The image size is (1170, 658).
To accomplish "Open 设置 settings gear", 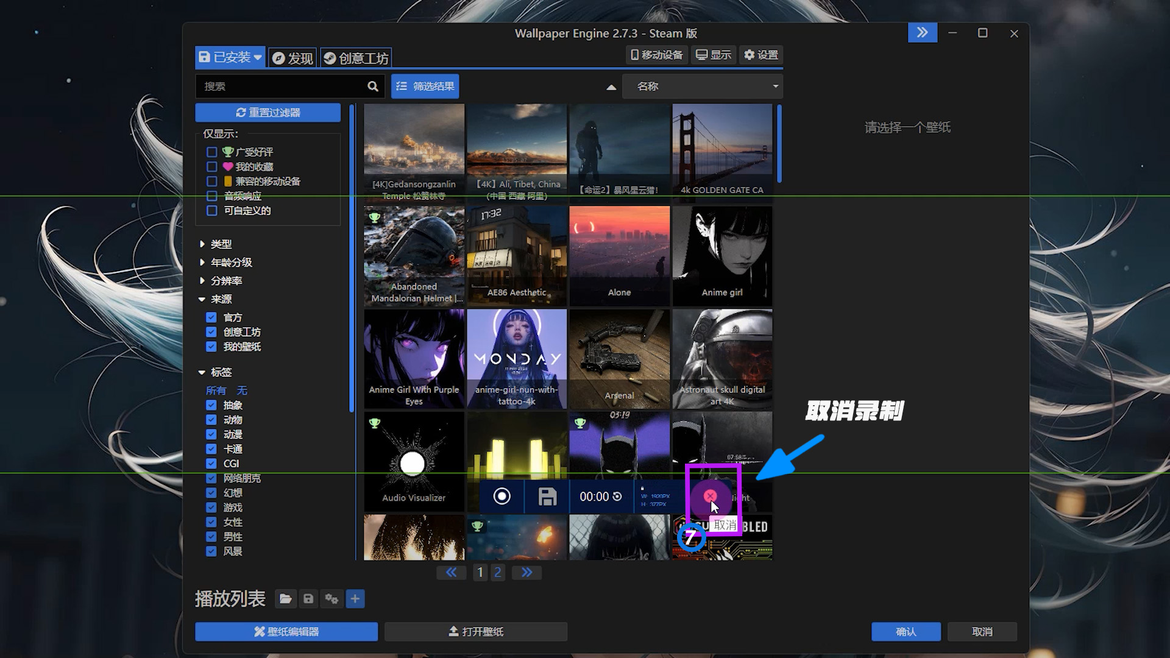I will click(x=761, y=55).
